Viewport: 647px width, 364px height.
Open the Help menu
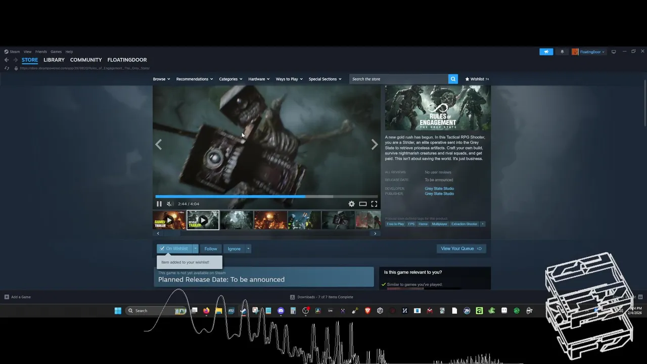(x=69, y=52)
